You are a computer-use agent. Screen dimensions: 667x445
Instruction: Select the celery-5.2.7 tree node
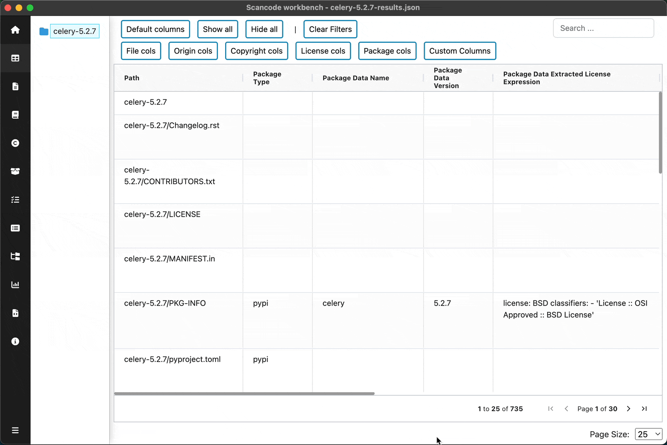[x=75, y=31]
